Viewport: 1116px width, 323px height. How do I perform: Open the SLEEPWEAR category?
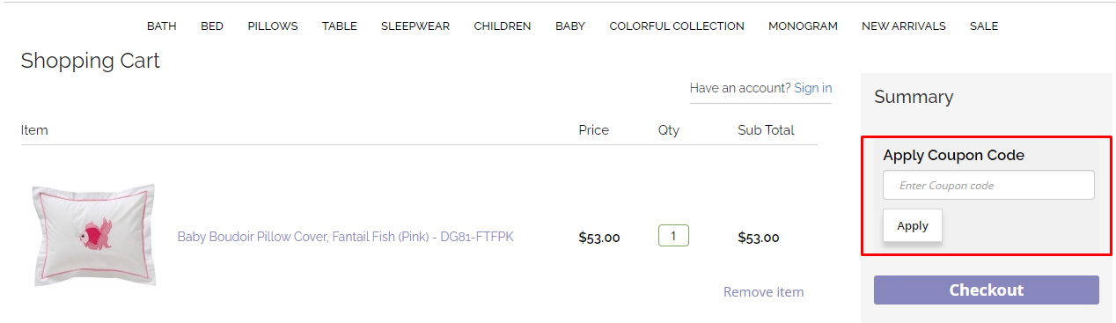[x=415, y=26]
